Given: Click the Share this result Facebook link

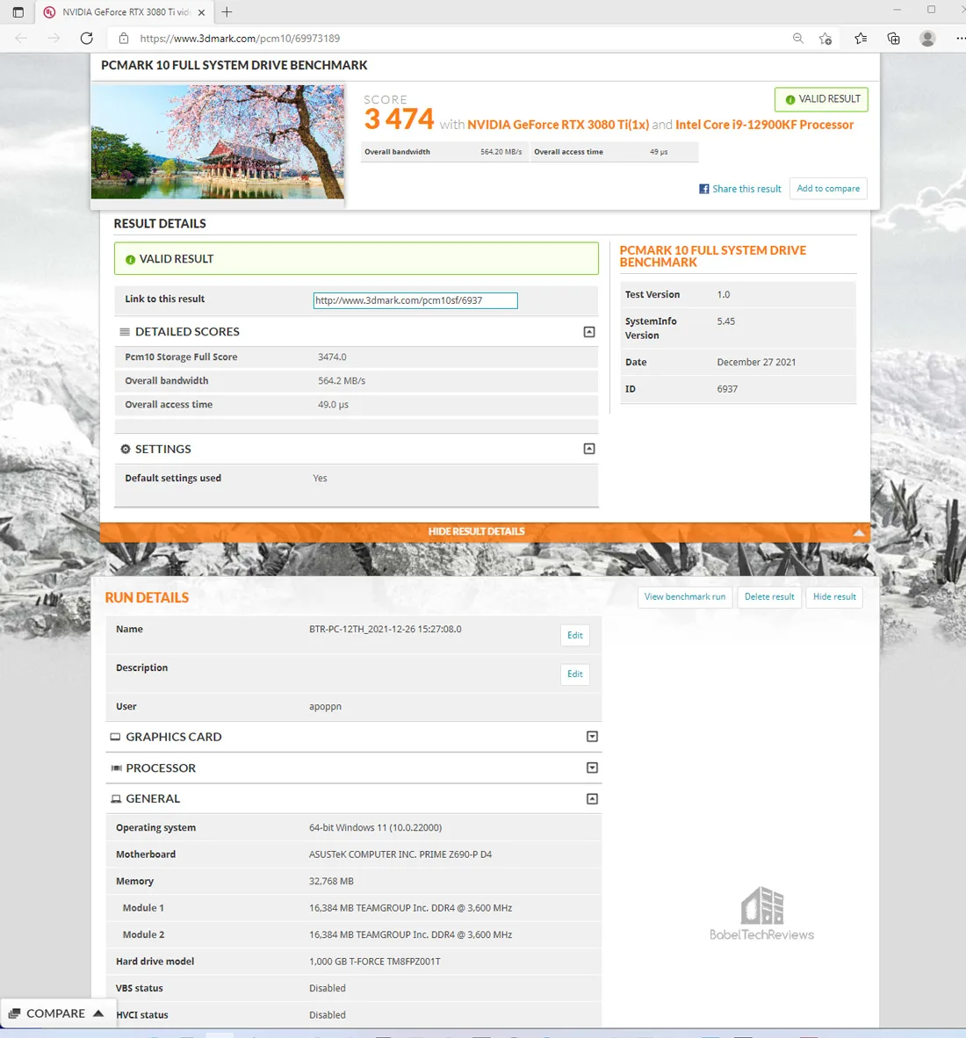Looking at the screenshot, I should [x=740, y=189].
